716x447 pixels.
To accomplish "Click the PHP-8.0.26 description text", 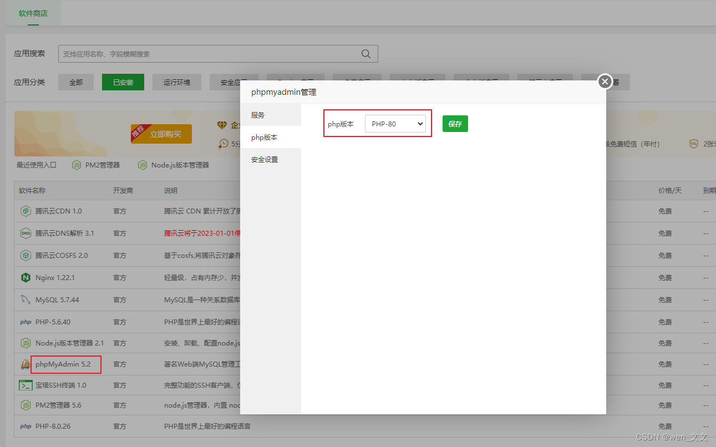I will [x=207, y=426].
